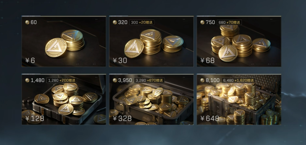Click the 300 +20赠送 bonus tag

[142, 23]
